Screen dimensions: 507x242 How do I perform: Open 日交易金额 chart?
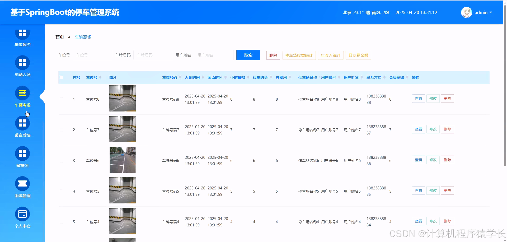pyautogui.click(x=358, y=55)
